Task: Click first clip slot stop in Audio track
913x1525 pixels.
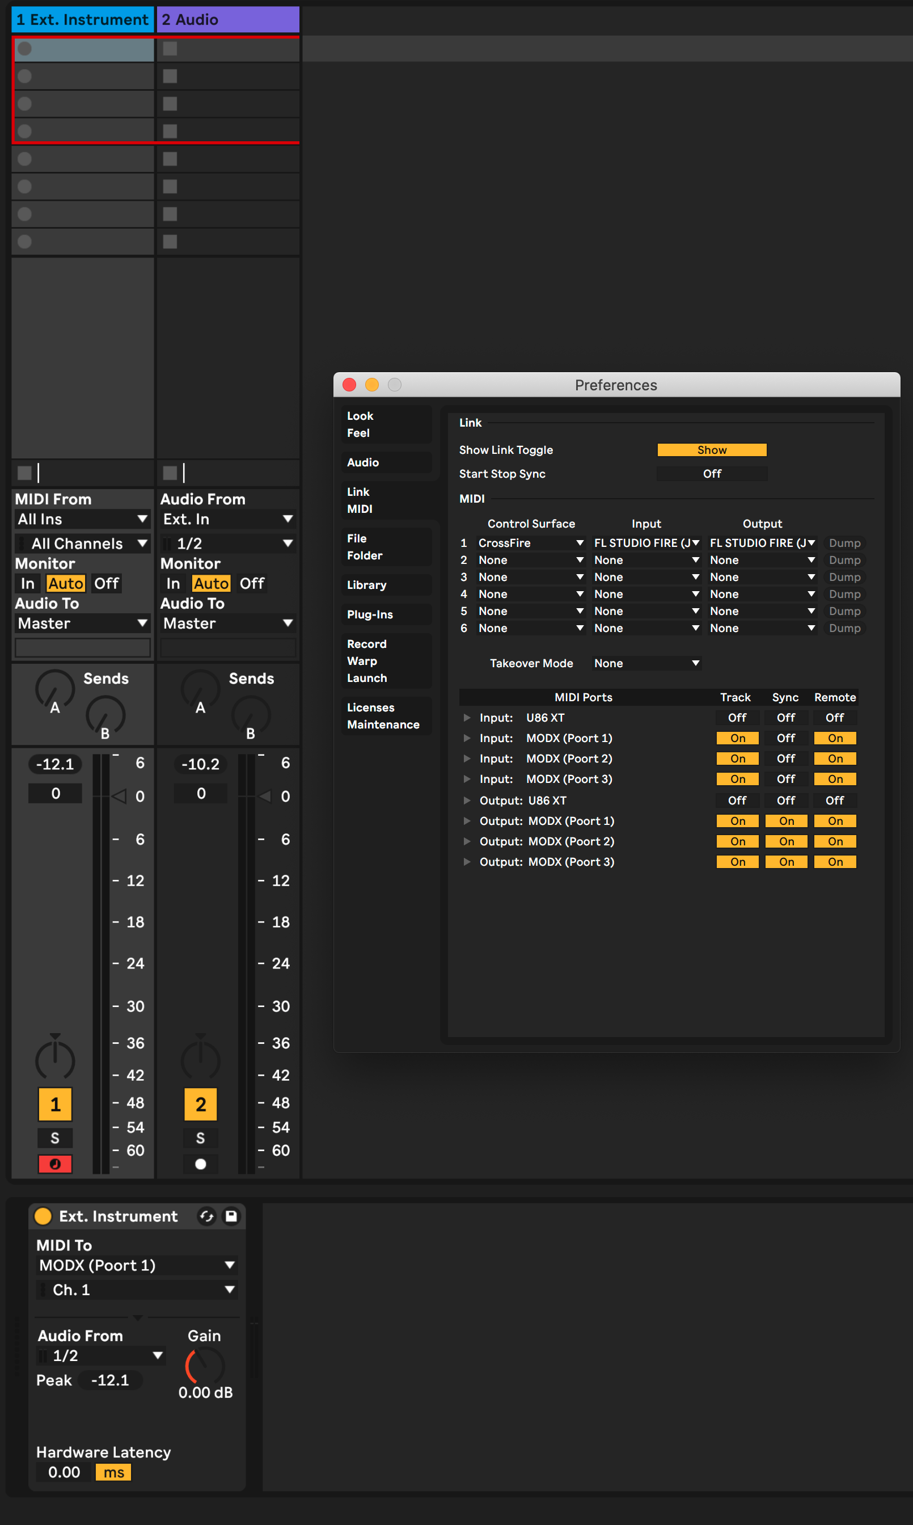Action: (x=171, y=49)
